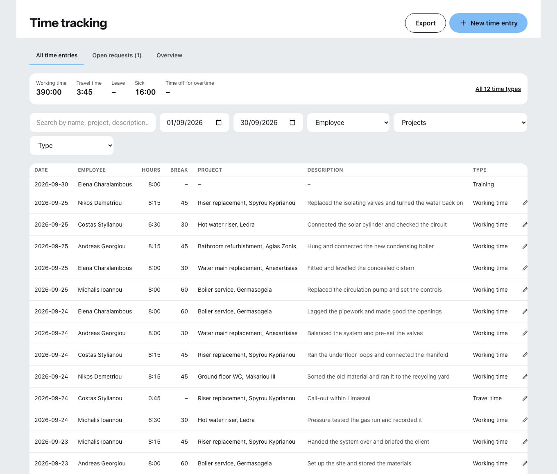The height and width of the screenshot is (474, 557).
Task: Click the Leave summary label
Action: 118,83
